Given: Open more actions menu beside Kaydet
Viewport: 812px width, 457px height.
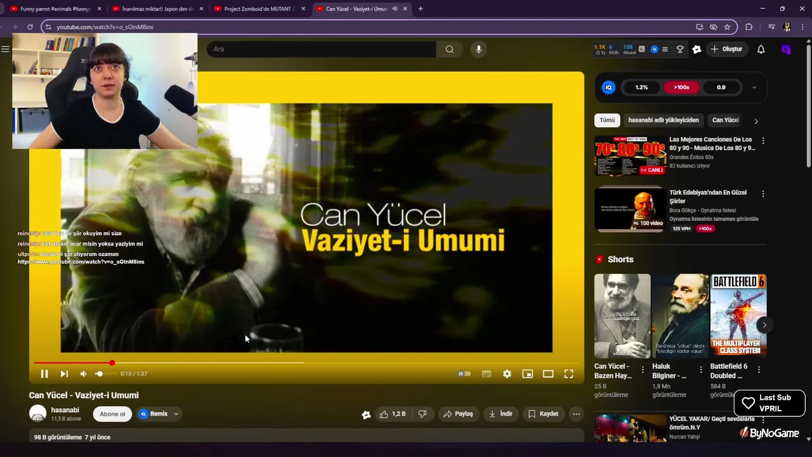Looking at the screenshot, I should [x=576, y=414].
